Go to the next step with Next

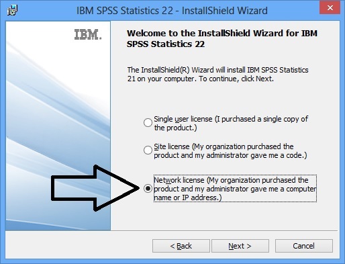coord(240,246)
